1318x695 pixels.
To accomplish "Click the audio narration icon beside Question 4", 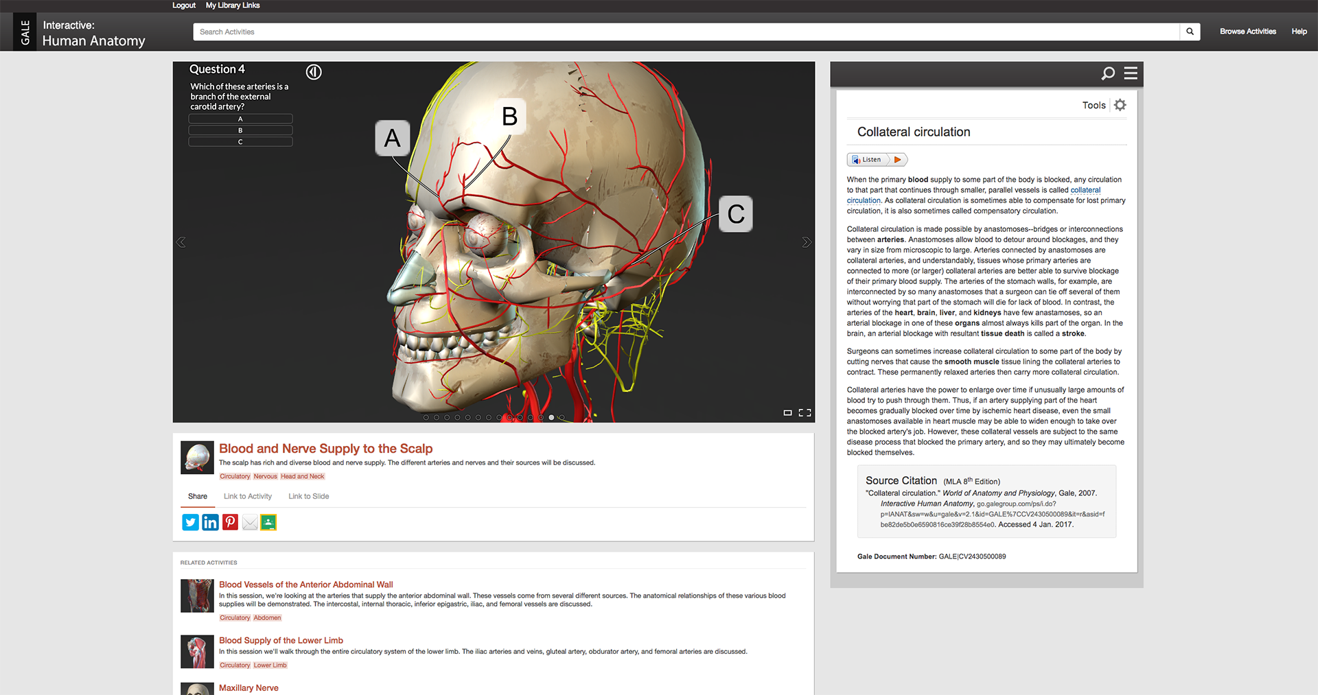I will tap(314, 72).
